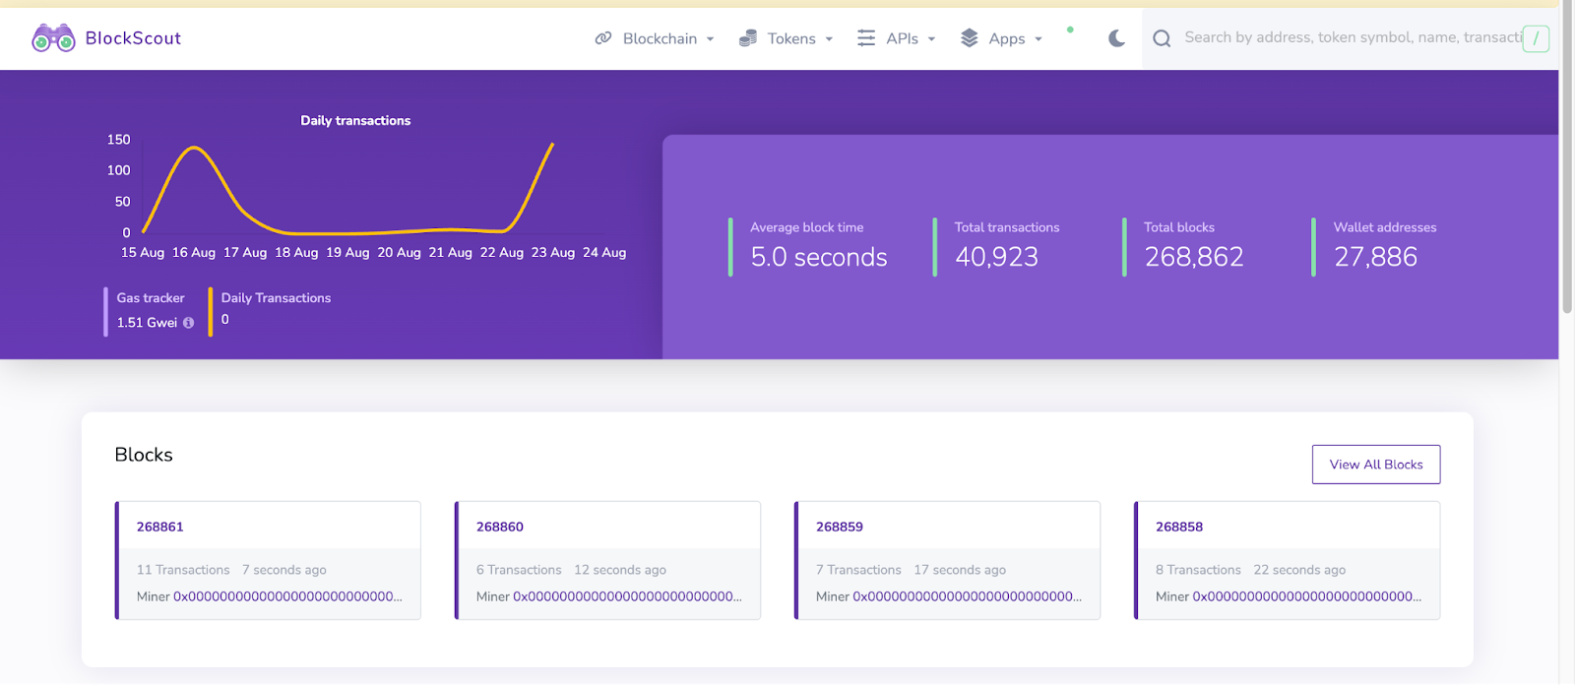The width and height of the screenshot is (1575, 685).
Task: Click the Apps stacked layers icon
Action: (x=970, y=38)
